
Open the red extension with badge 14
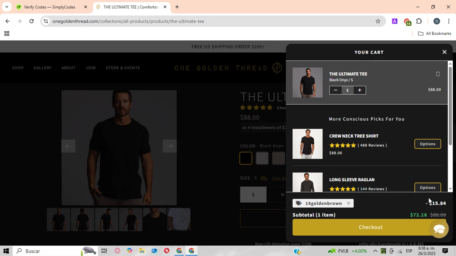click(407, 22)
